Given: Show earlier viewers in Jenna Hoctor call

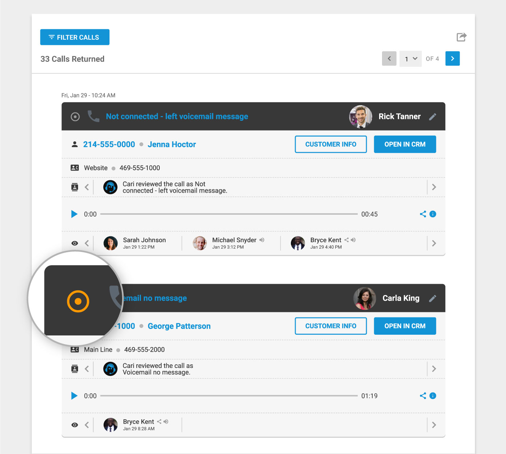Looking at the screenshot, I should [x=87, y=243].
